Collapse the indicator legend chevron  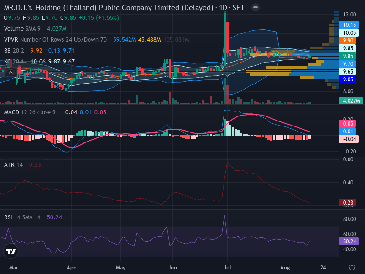click(x=10, y=73)
